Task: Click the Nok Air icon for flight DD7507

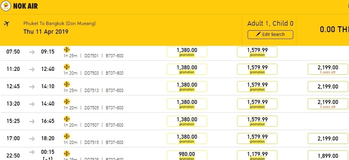Action: coord(67,119)
